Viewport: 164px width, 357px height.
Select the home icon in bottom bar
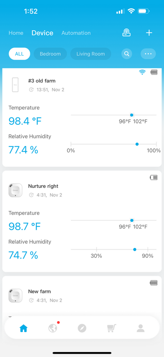click(x=24, y=328)
